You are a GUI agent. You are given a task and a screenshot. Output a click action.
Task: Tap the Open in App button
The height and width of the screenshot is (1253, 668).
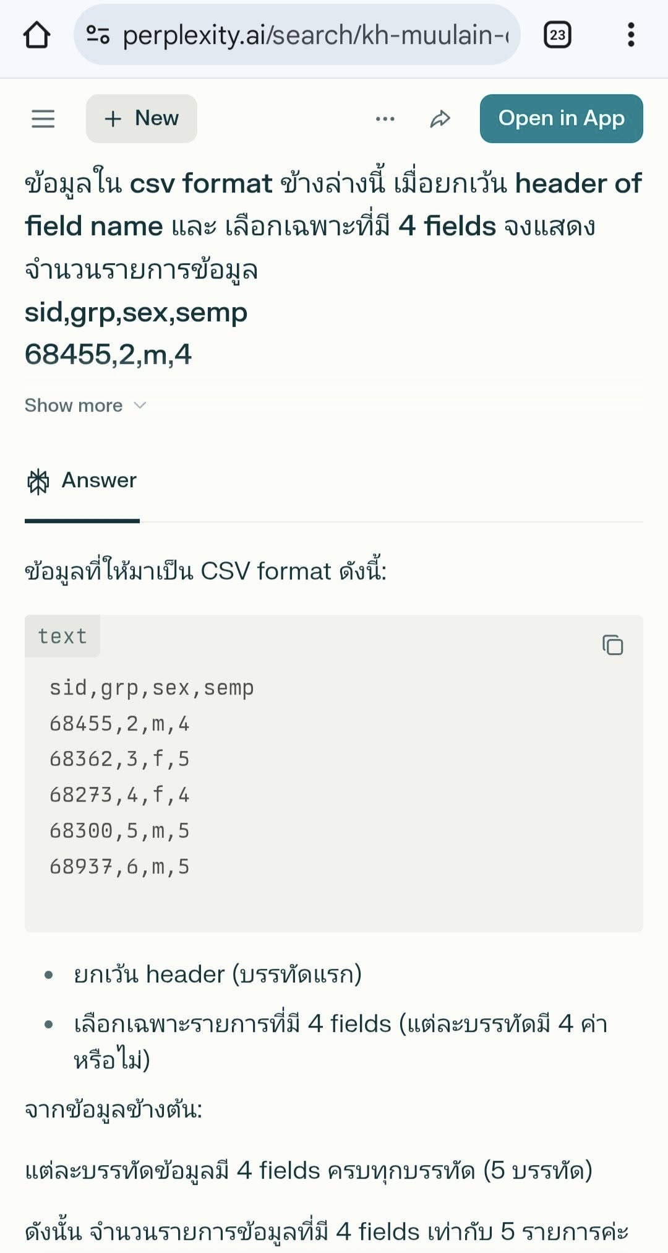561,118
